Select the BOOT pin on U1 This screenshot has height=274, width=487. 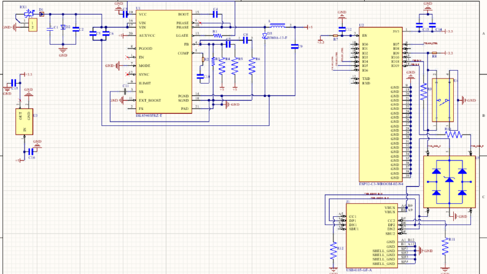point(183,14)
